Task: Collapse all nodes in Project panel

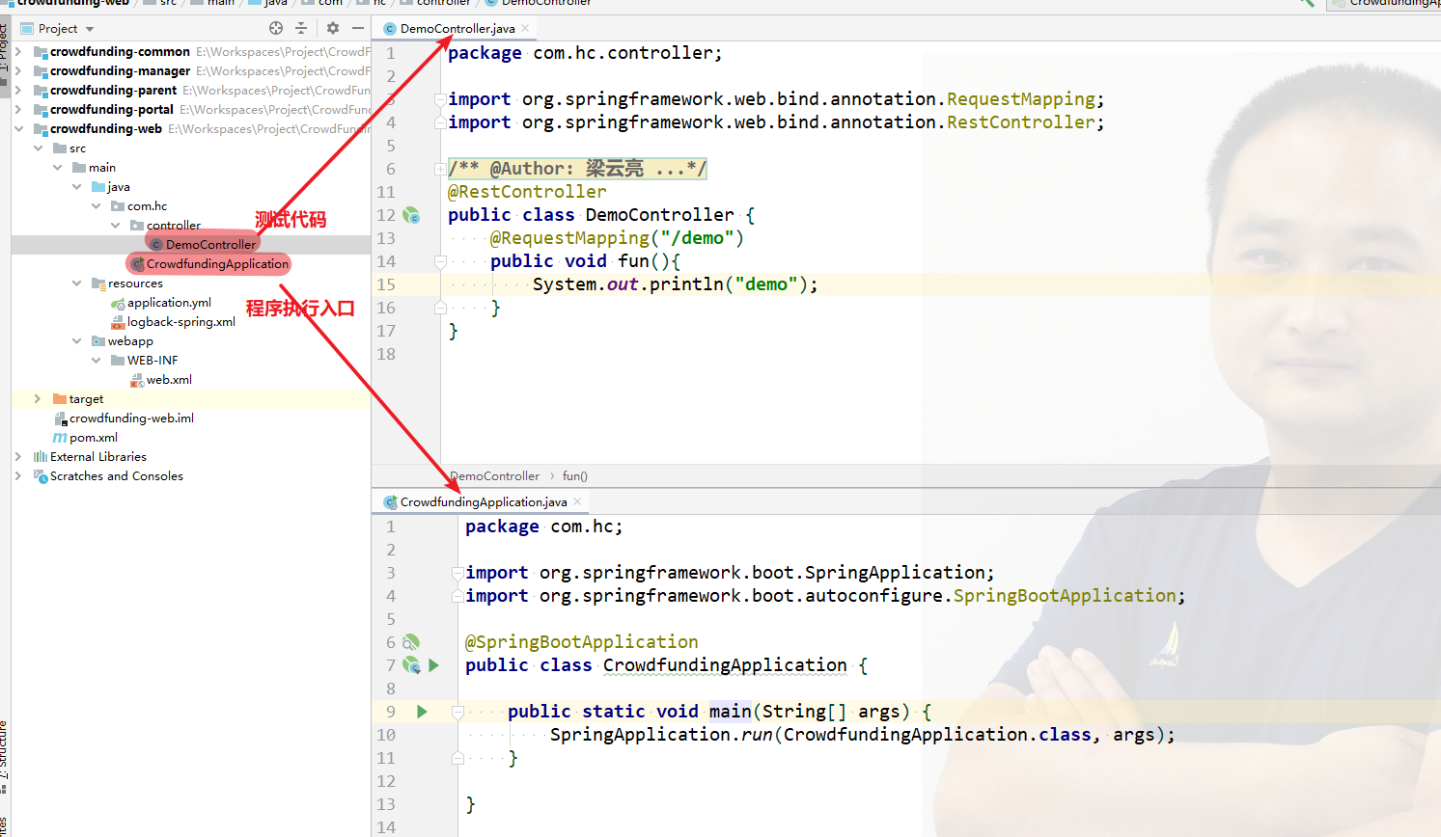Action: (301, 28)
